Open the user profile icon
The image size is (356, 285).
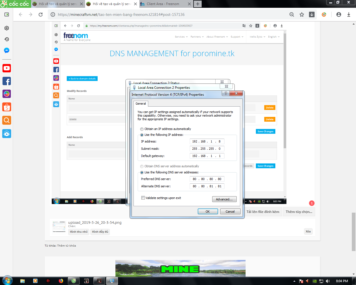pos(338,14)
